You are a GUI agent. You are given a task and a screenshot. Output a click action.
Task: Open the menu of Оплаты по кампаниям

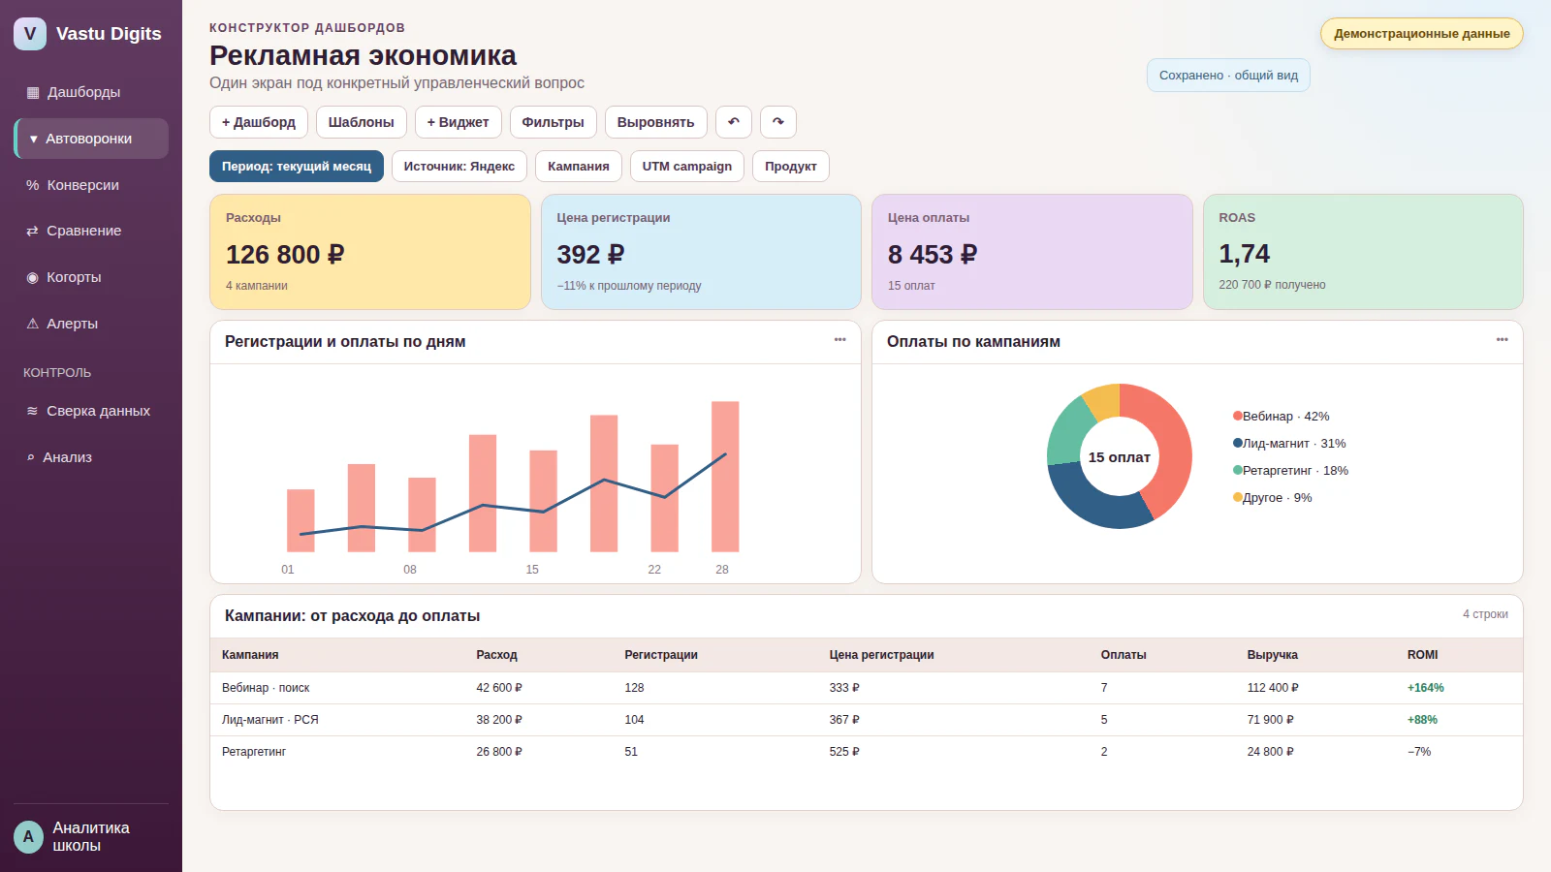[1503, 340]
